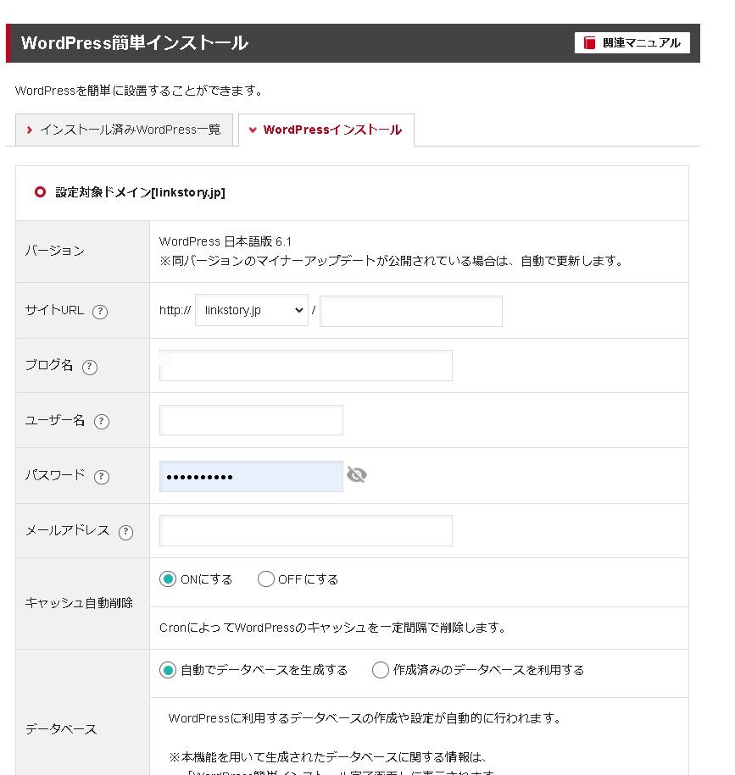
Task: Click the question mark next to ユーザー名
Action: click(x=102, y=422)
